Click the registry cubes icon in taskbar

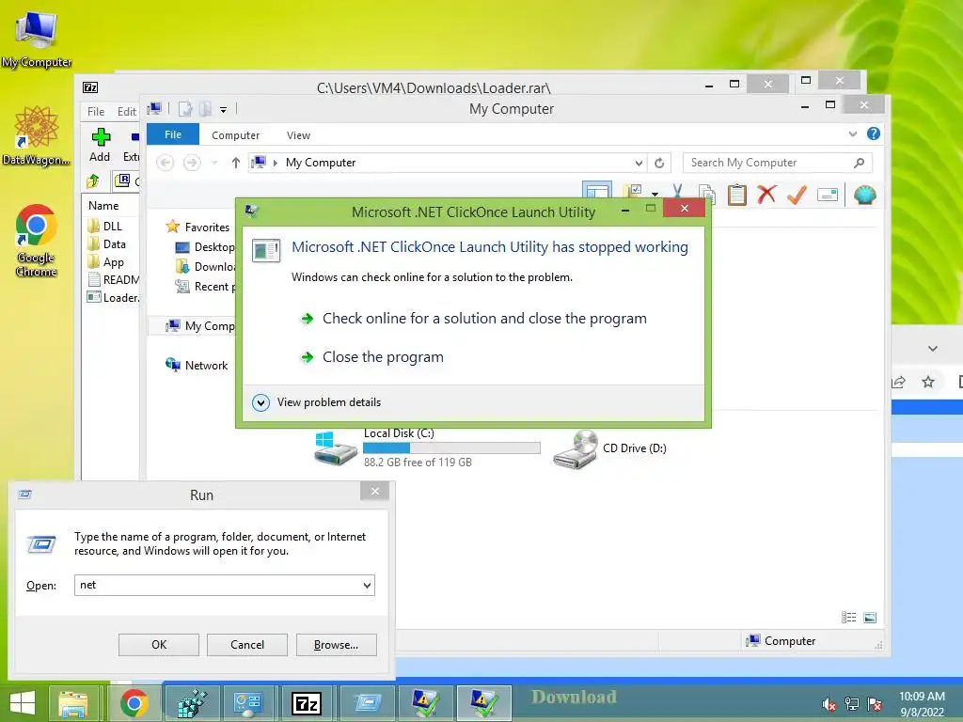coord(192,703)
